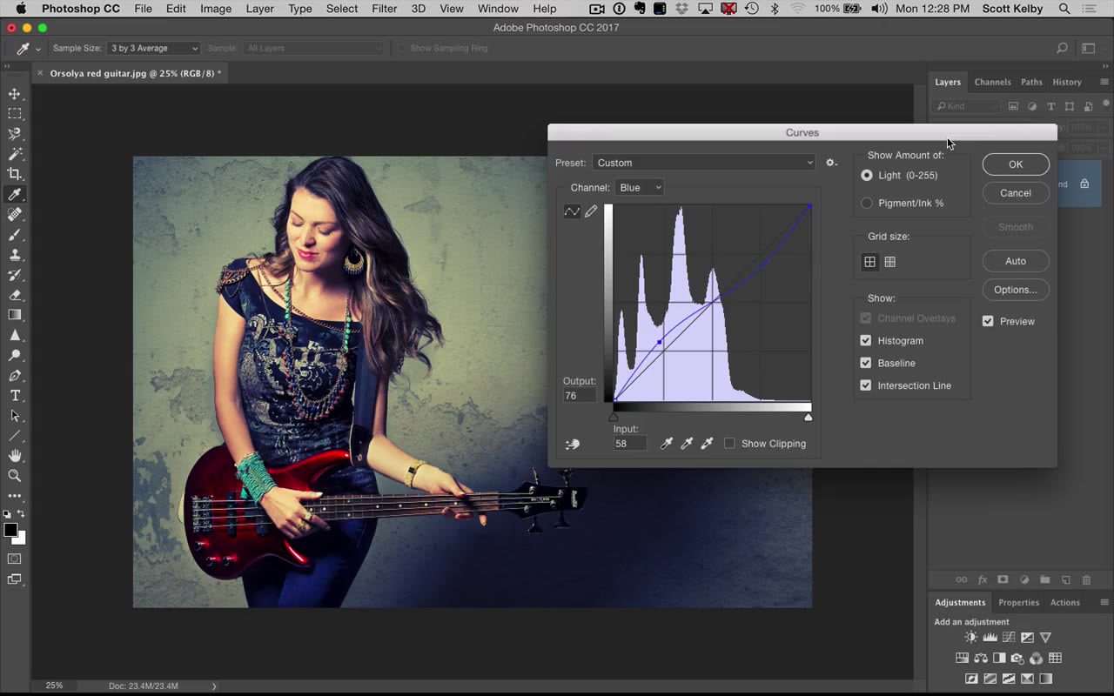This screenshot has width=1114, height=696.
Task: Select the Type tool
Action: point(15,395)
